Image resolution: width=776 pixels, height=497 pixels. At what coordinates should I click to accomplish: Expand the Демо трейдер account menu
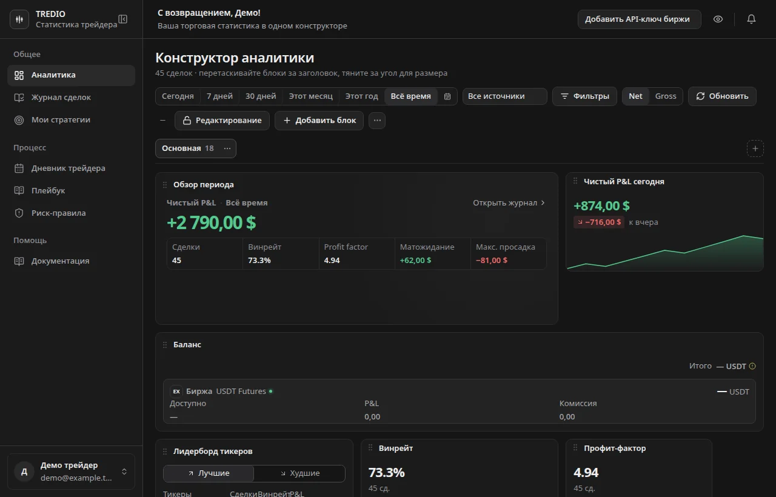(71, 472)
